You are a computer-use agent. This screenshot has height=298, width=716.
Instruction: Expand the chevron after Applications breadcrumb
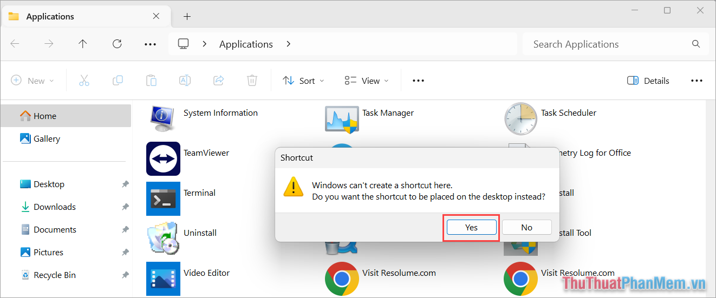coord(288,44)
